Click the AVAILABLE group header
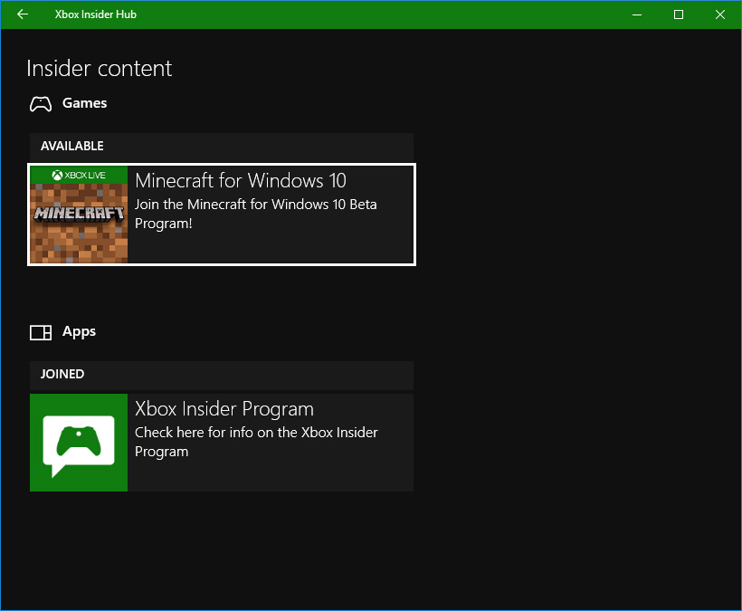 click(72, 146)
